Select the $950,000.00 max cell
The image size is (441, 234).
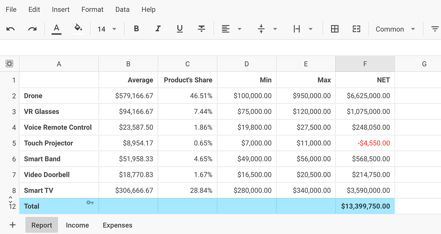pos(306,96)
